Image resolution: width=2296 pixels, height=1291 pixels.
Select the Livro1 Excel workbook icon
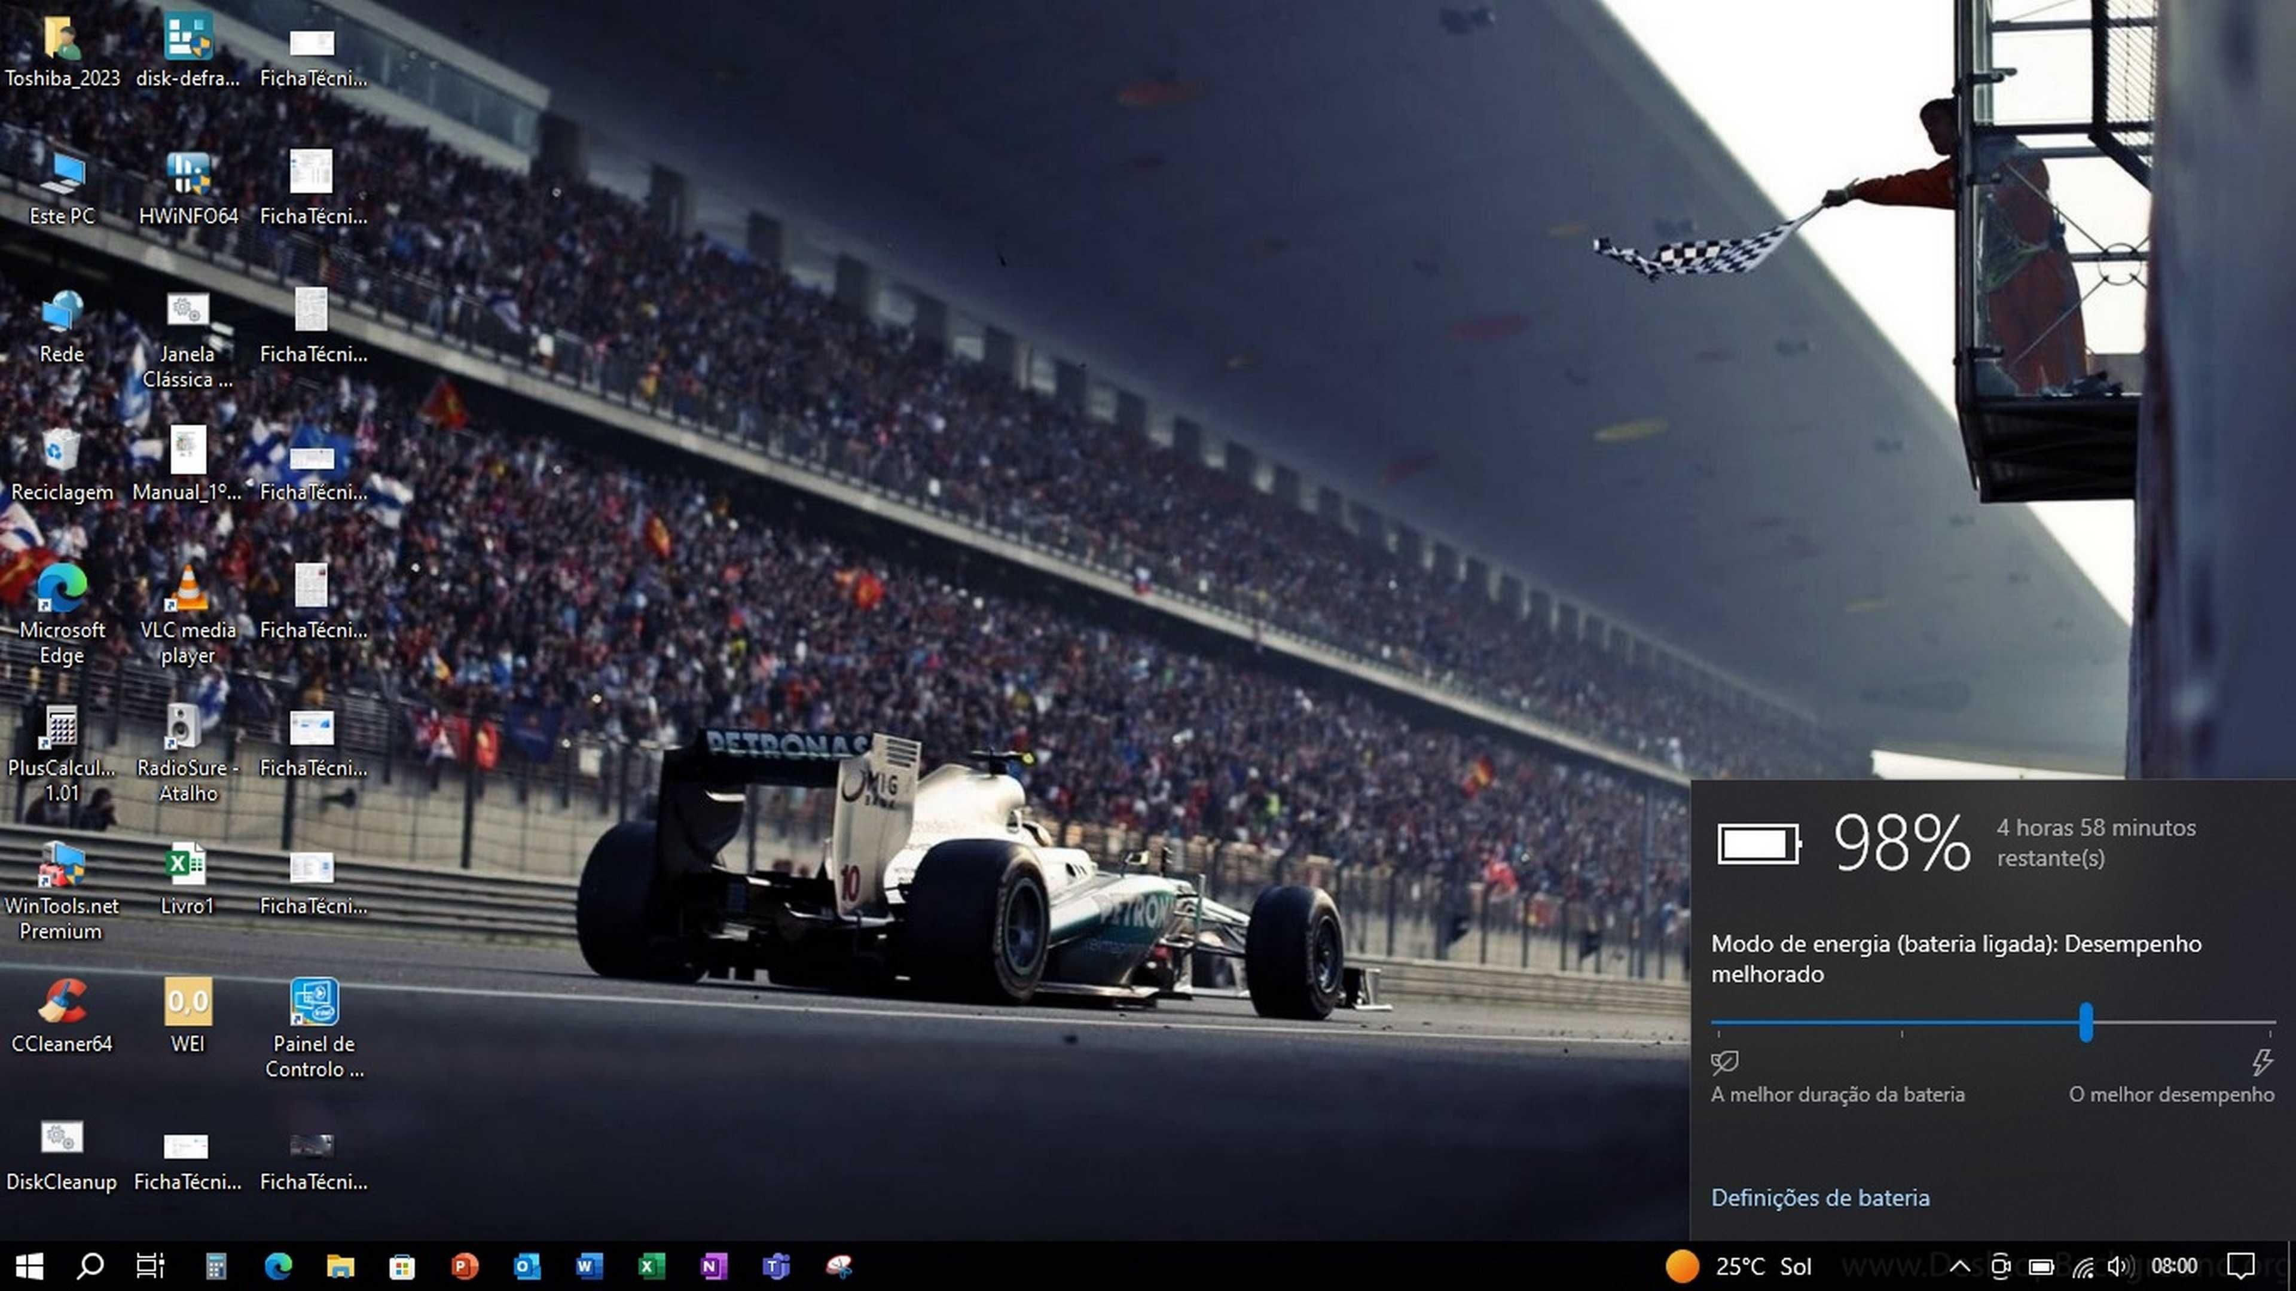click(187, 879)
